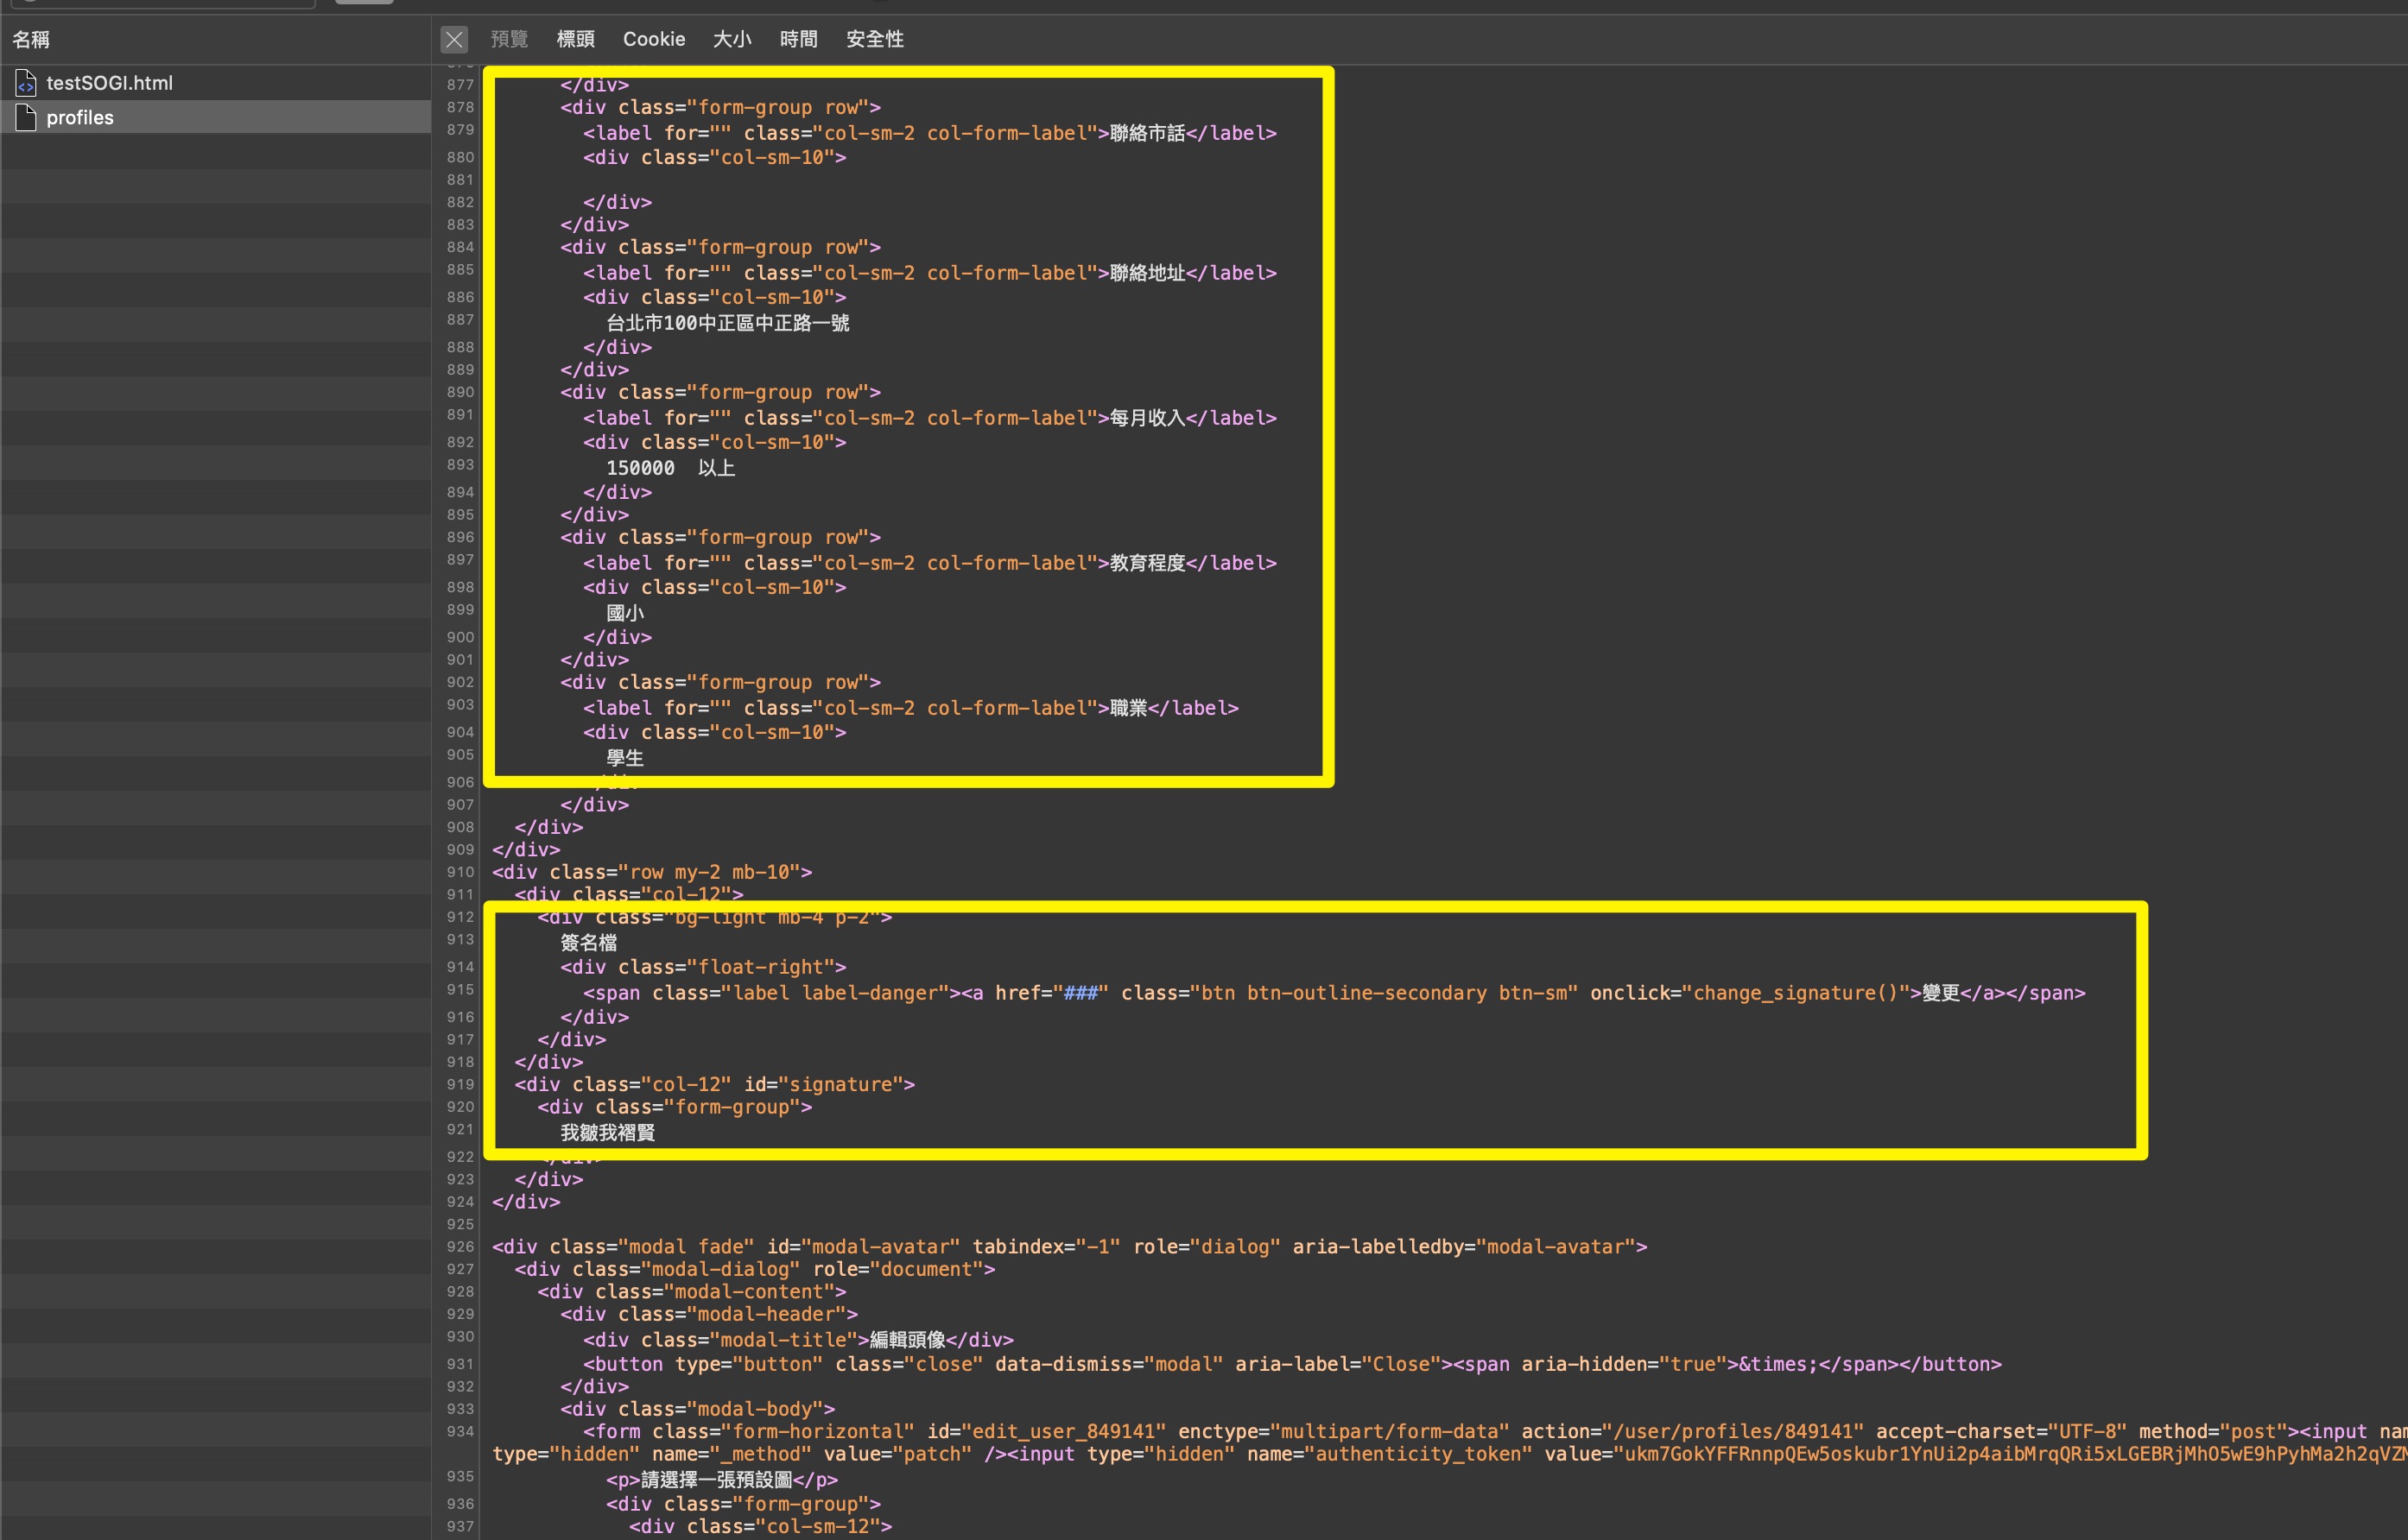The height and width of the screenshot is (1540, 2408).
Task: Switch to the 大小 tab
Action: click(732, 39)
